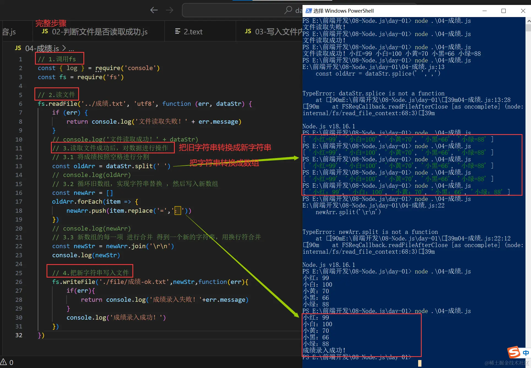Click JS icon of 04-成绩.js breadcrumb
Image resolution: width=531 pixels, height=368 pixels.
18,48
